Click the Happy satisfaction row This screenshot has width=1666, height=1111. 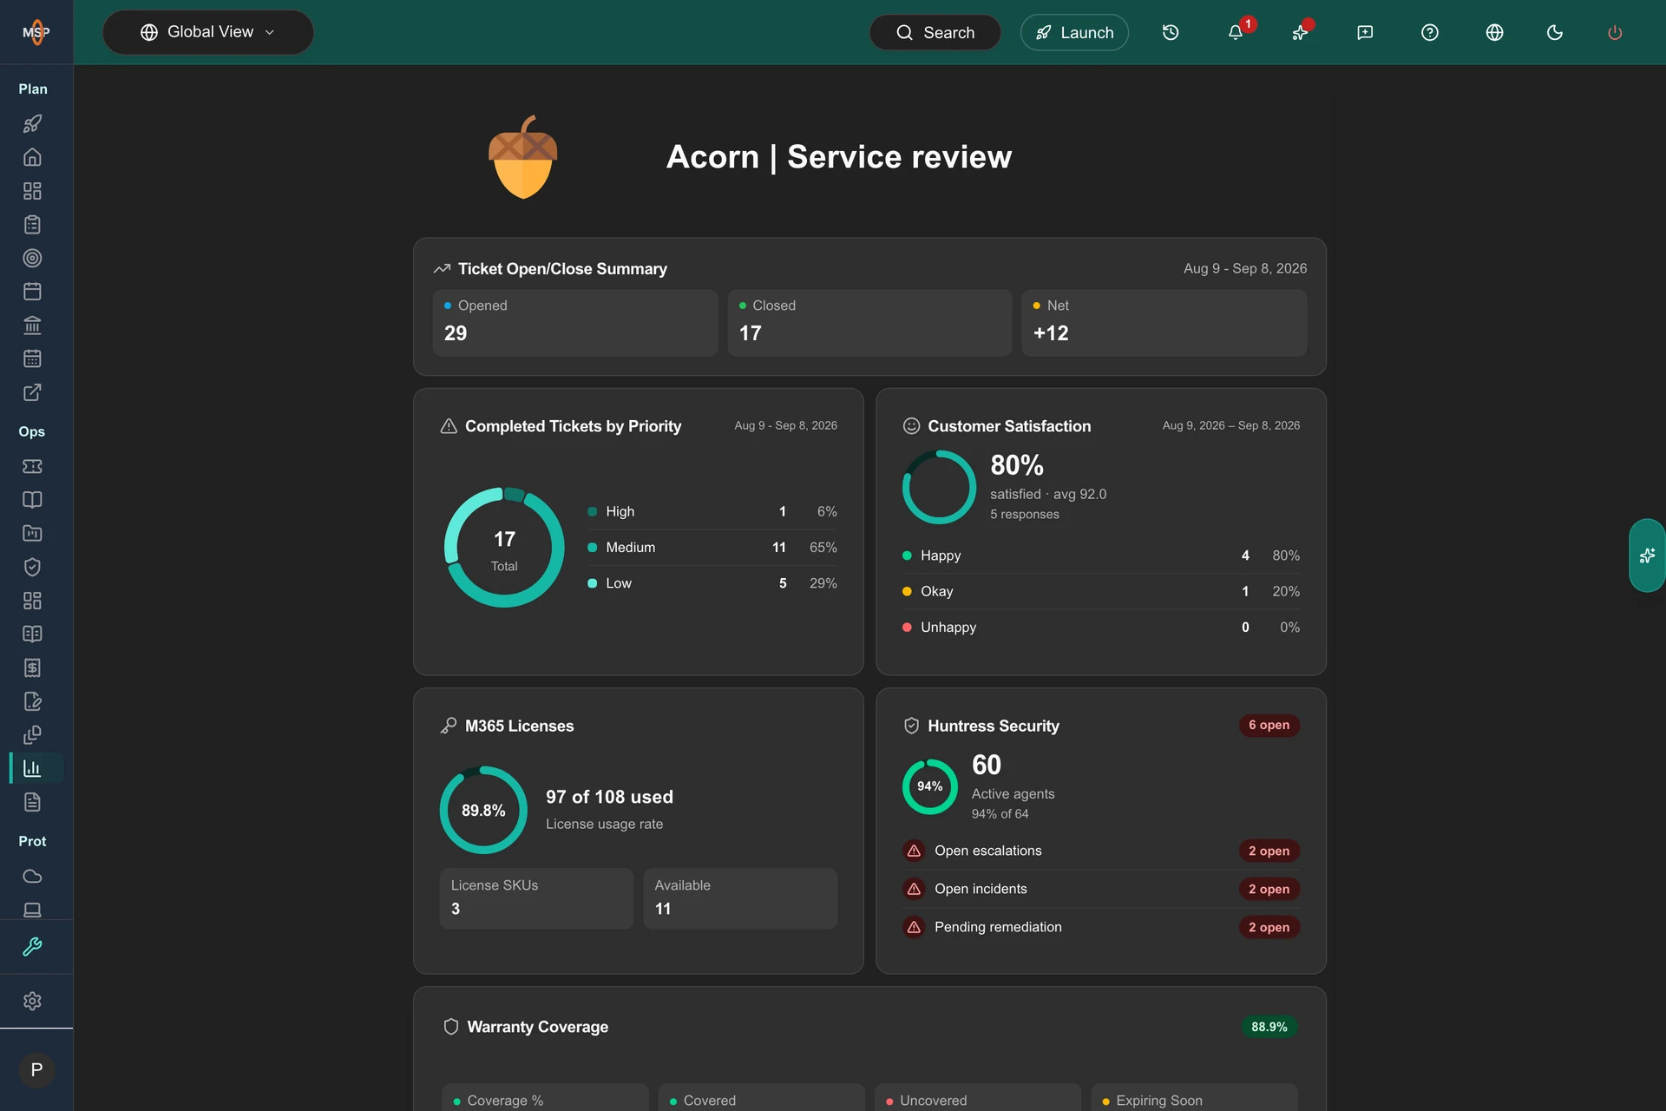[x=1101, y=555]
